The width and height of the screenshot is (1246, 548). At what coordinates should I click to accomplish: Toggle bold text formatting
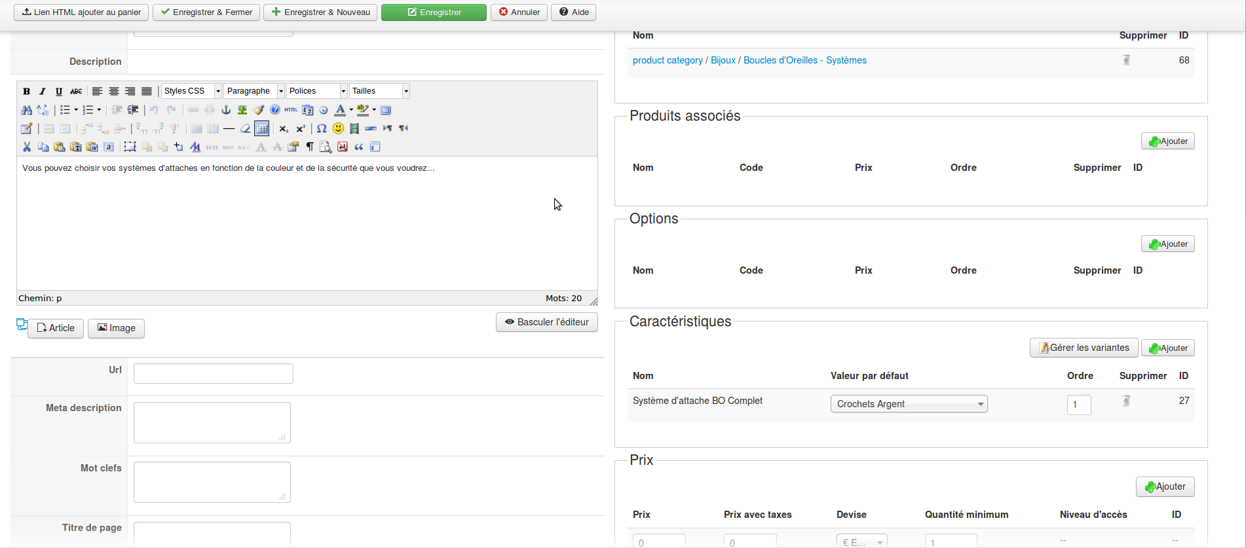27,91
